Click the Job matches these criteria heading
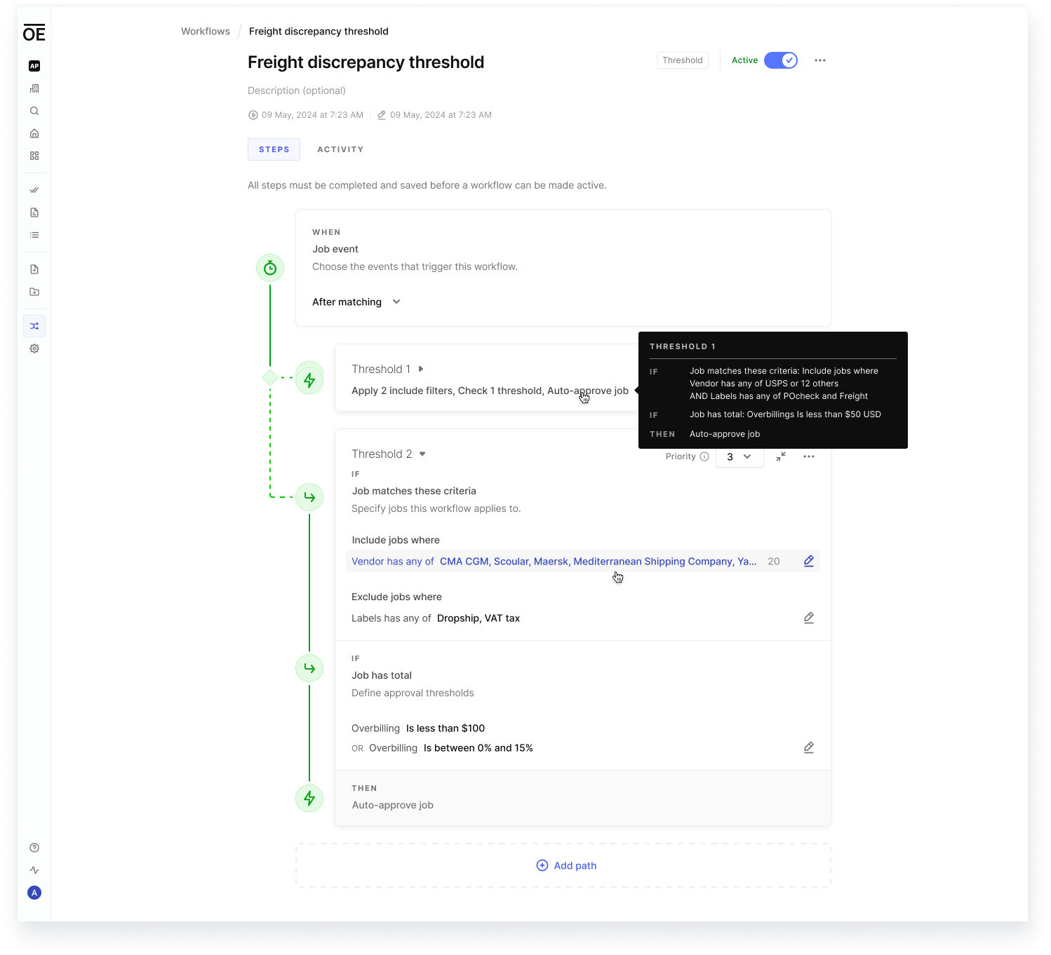 414,491
